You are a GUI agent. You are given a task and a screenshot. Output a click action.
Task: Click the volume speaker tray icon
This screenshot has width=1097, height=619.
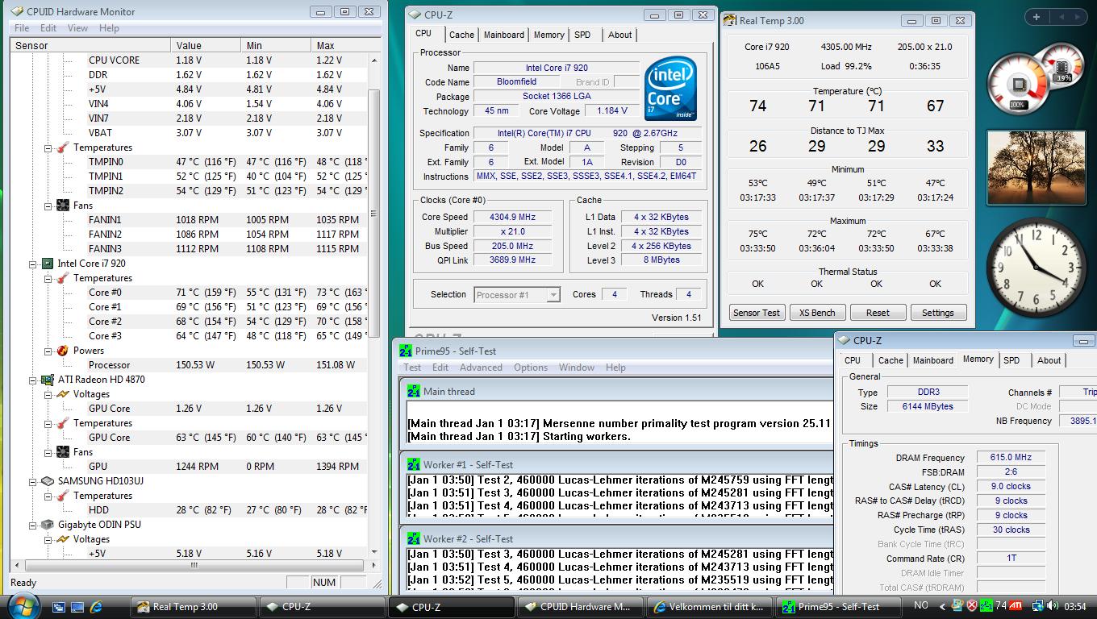(1053, 606)
